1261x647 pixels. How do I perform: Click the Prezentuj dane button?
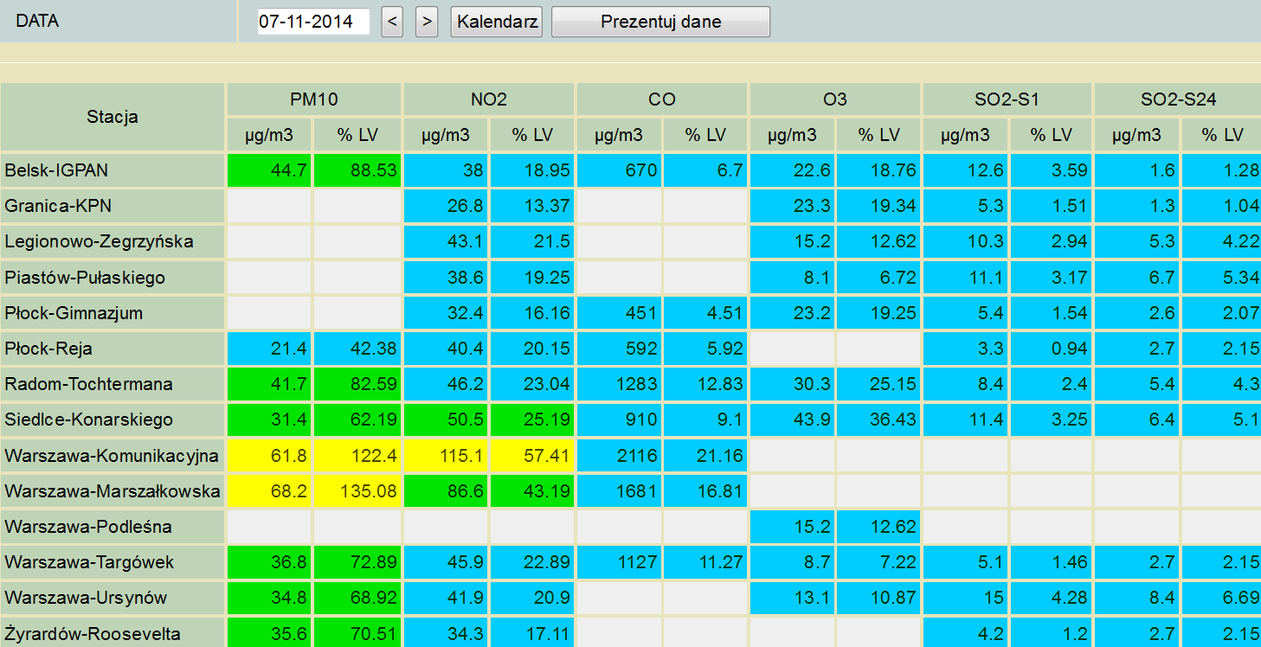click(660, 22)
